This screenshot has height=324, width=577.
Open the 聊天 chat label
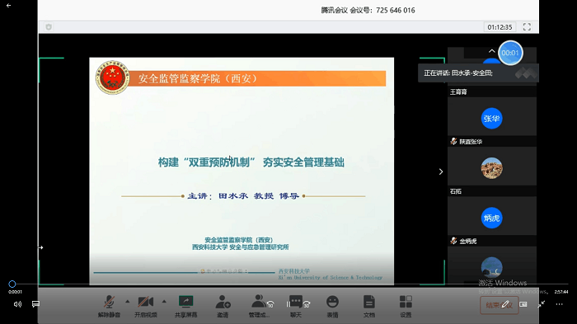296,315
